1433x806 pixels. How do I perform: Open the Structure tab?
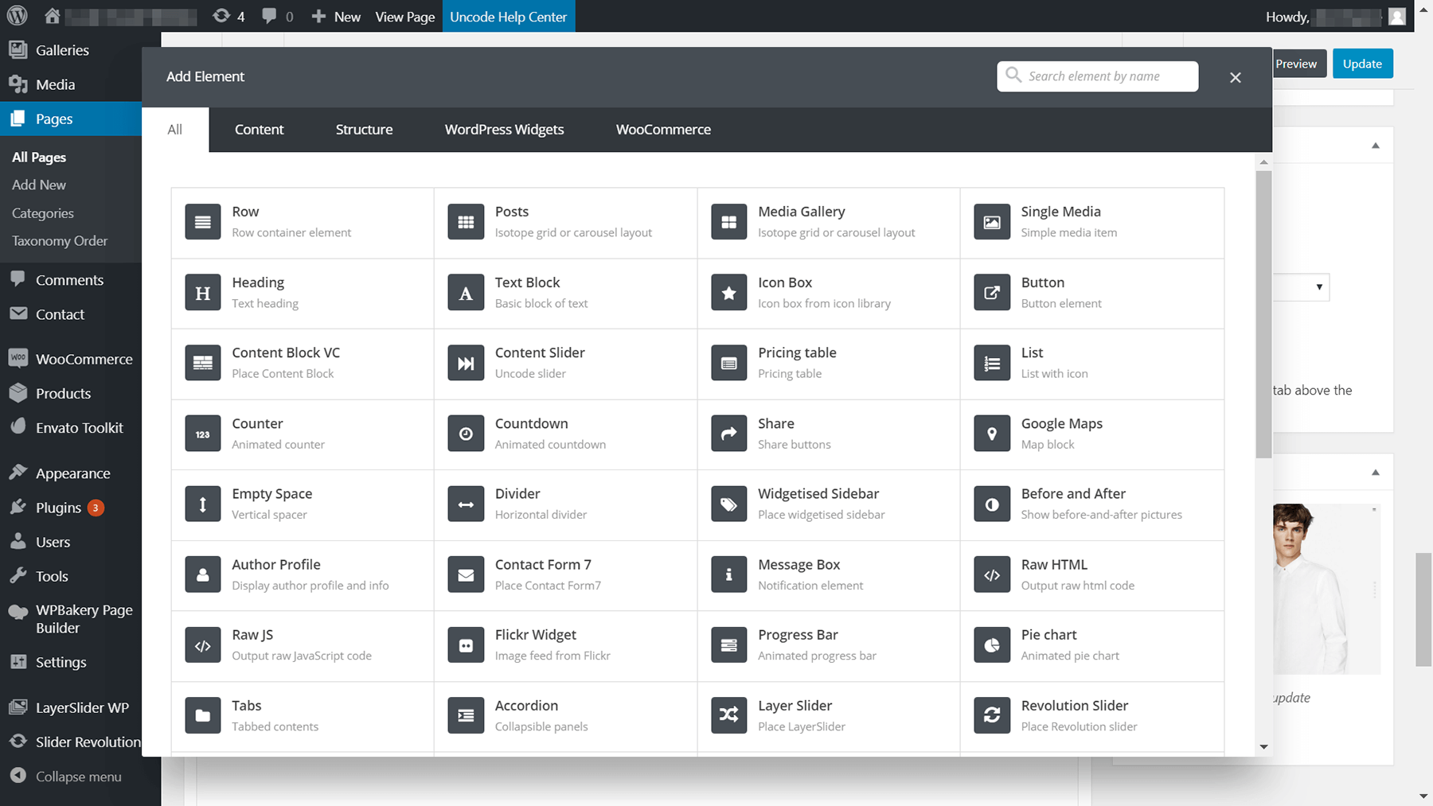coord(364,130)
